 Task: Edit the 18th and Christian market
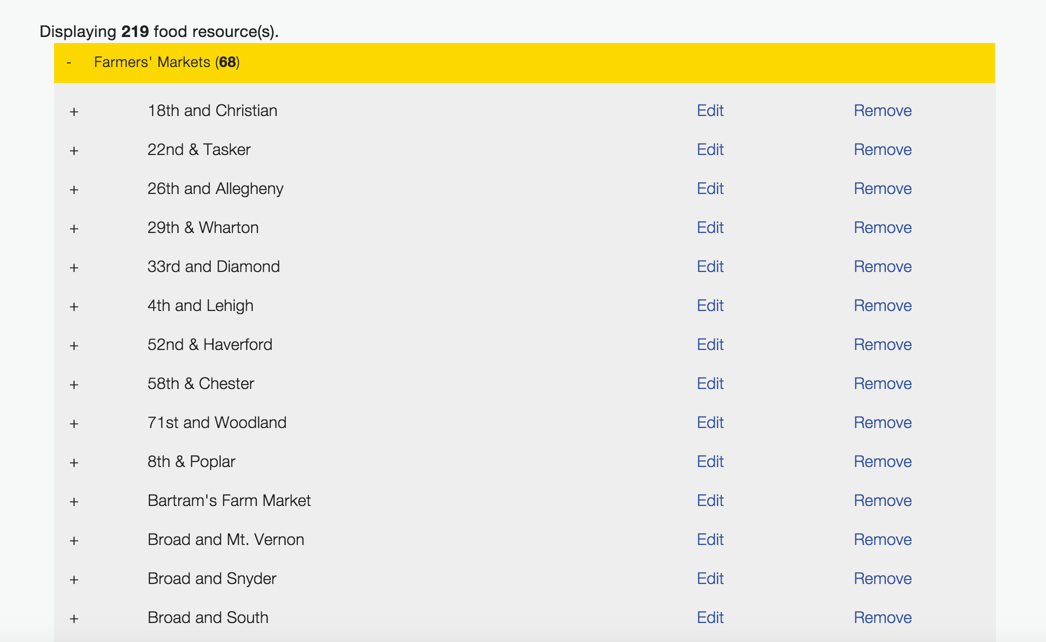coord(710,110)
